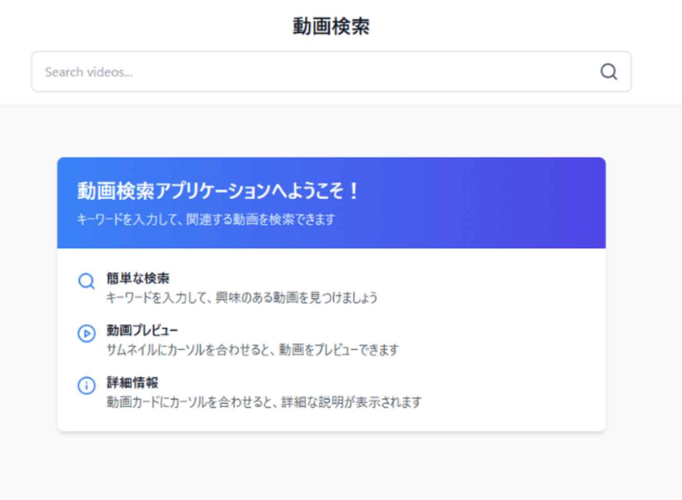Image resolution: width=682 pixels, height=500 pixels.
Task: Click the キーワードを入力して、関連する動画を検索できます subtitle
Action: tap(206, 220)
